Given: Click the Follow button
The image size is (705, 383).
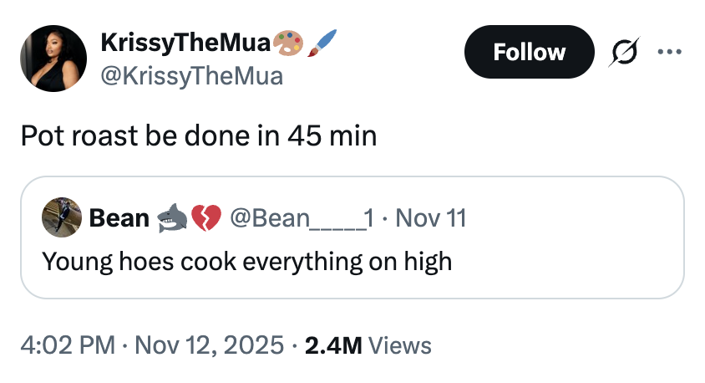Looking at the screenshot, I should [529, 52].
